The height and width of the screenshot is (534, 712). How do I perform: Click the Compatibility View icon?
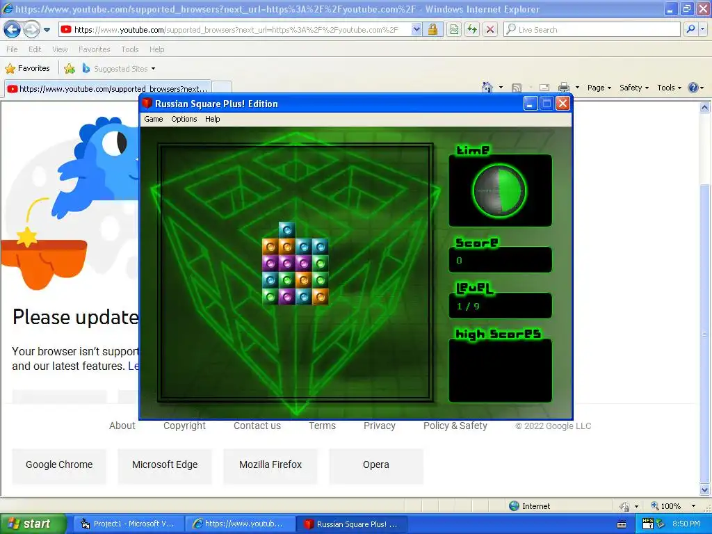[x=454, y=30]
